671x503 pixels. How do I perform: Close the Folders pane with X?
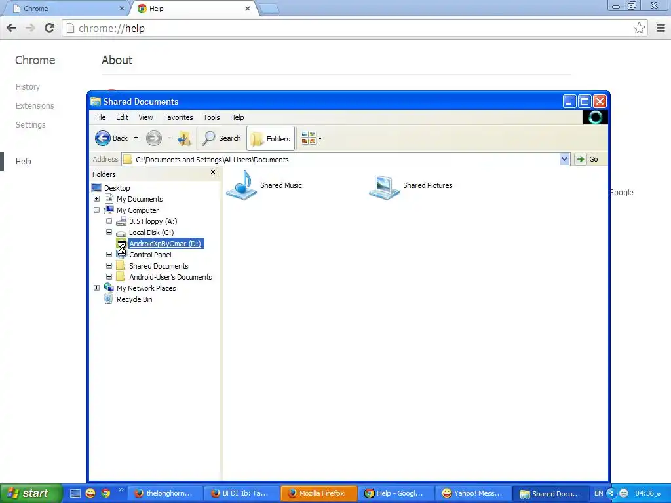tap(213, 172)
